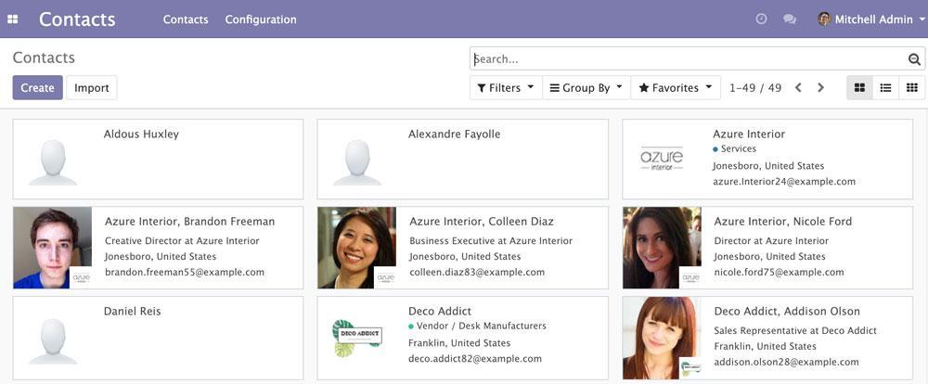Open Azure Interior company name
Viewport: 928px width, 384px height.
(749, 134)
